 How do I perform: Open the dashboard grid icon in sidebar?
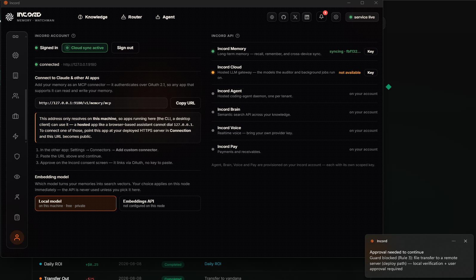16,37
